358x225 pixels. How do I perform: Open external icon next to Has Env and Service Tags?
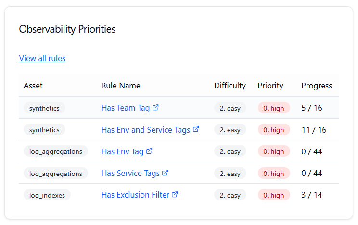(196, 129)
